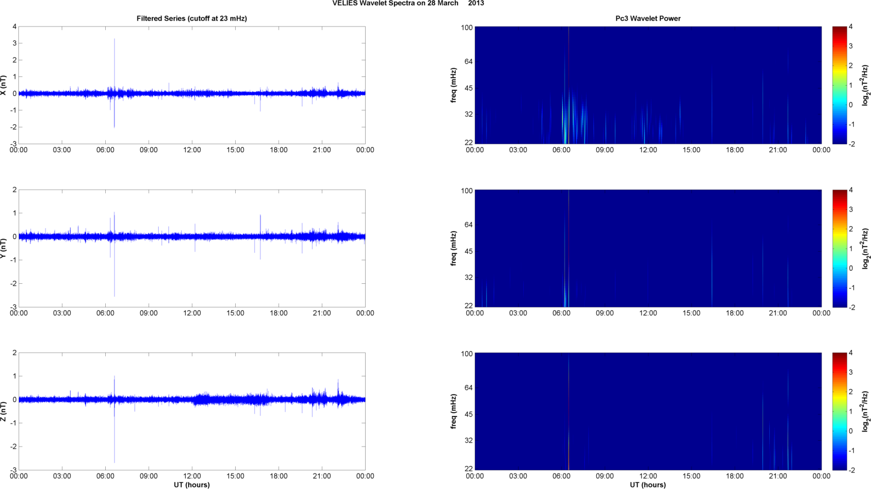Click the '21:00' tick under the Z series plot

click(322, 476)
